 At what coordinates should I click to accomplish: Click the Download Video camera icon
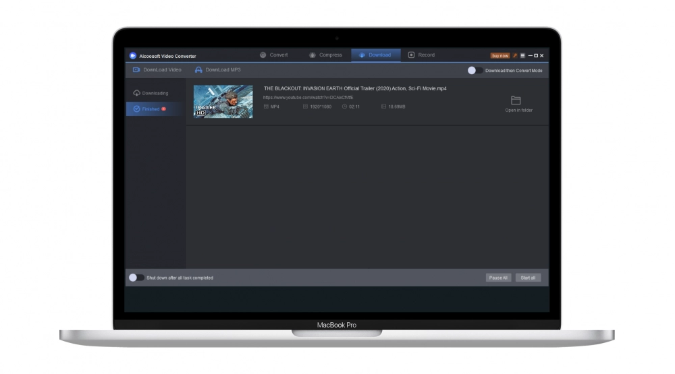click(136, 70)
